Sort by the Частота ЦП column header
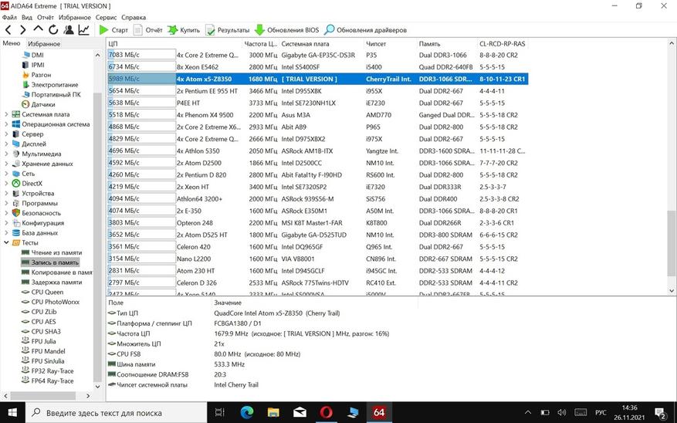 point(260,43)
